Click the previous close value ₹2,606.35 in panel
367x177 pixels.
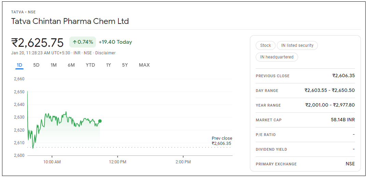(343, 76)
